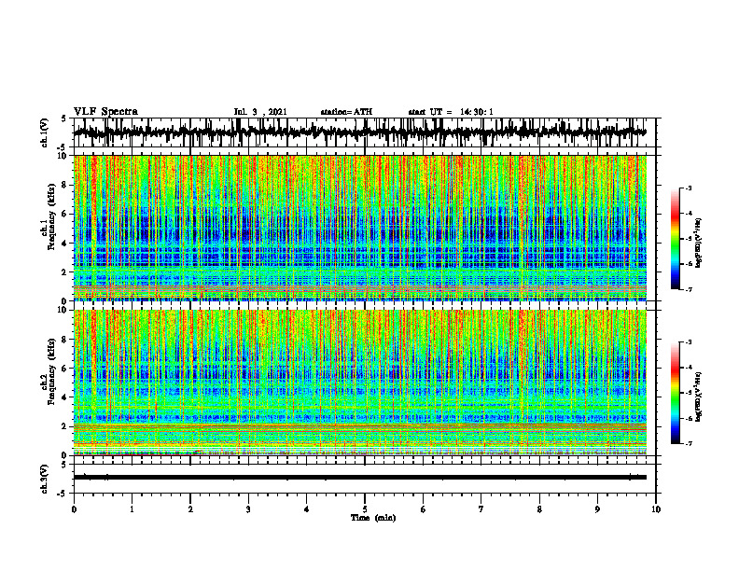Click inside the ch.1 spectrogram plot
The image size is (739, 571).
360,228
